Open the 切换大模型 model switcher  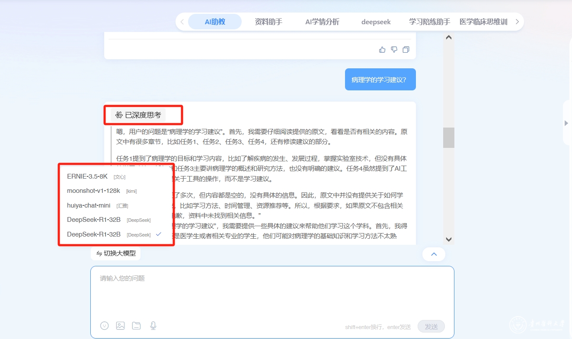coord(116,253)
